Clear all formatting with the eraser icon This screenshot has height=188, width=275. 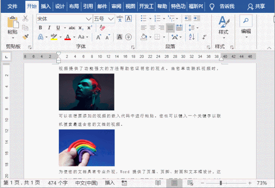tap(102, 27)
